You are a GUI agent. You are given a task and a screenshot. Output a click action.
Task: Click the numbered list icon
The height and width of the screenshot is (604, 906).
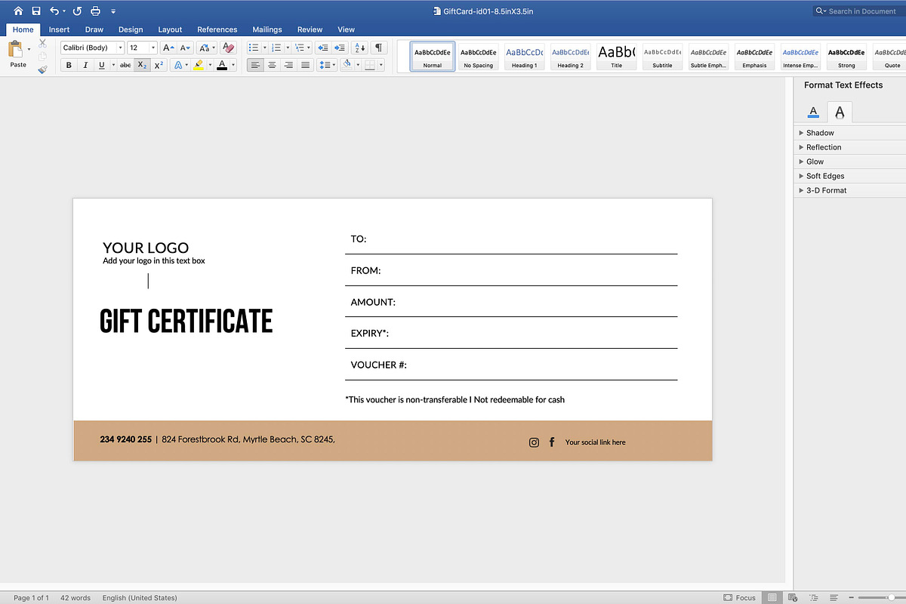pos(276,48)
